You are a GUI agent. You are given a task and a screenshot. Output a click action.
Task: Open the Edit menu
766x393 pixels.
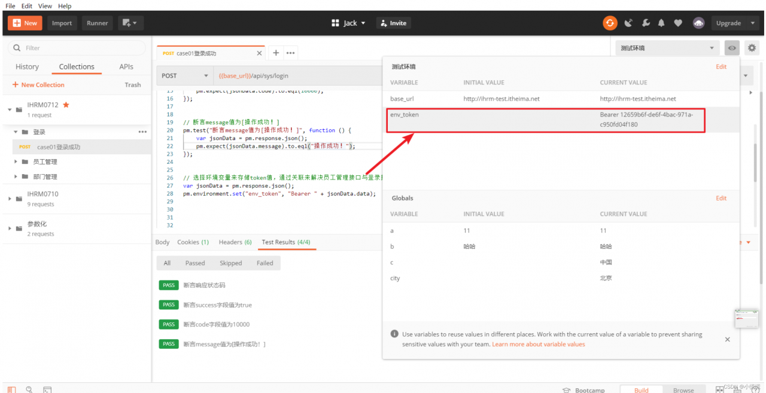[27, 6]
